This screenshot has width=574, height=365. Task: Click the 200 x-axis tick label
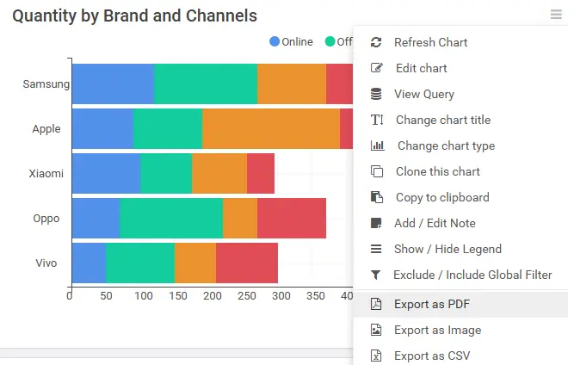pos(213,296)
